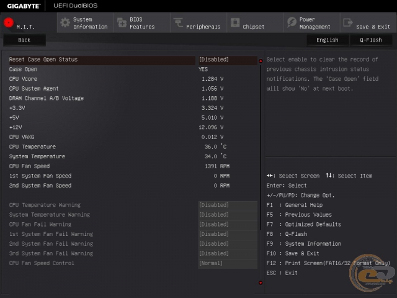This screenshot has width=397, height=298.
Task: Open the System Information tab
Action: (86, 23)
